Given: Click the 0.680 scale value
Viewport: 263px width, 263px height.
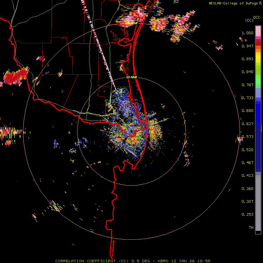Looking at the screenshot, I should 248,111.
